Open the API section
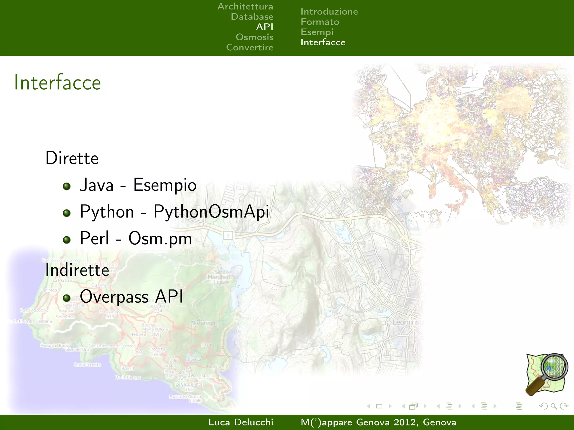This screenshot has height=430, width=574. tap(265, 27)
